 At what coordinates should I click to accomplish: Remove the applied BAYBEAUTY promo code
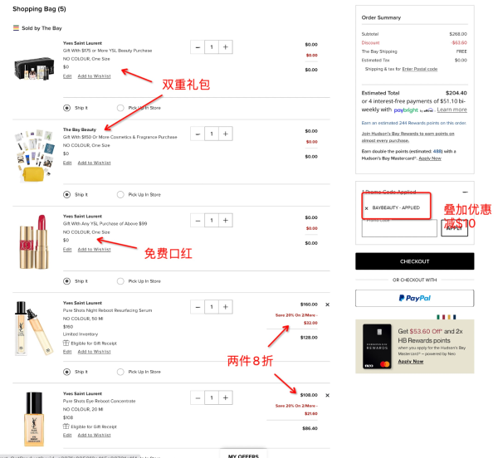click(367, 208)
